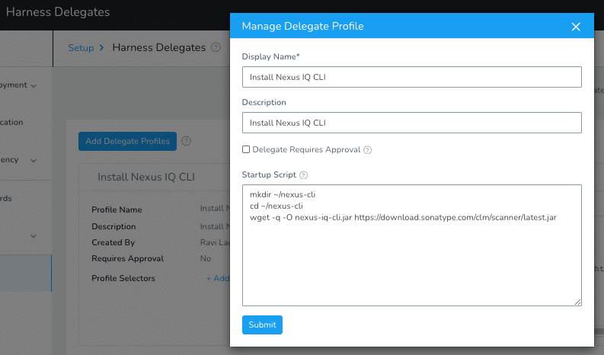
Task: Expand the sidebar item ending in 'oyment'
Action: 34,85
